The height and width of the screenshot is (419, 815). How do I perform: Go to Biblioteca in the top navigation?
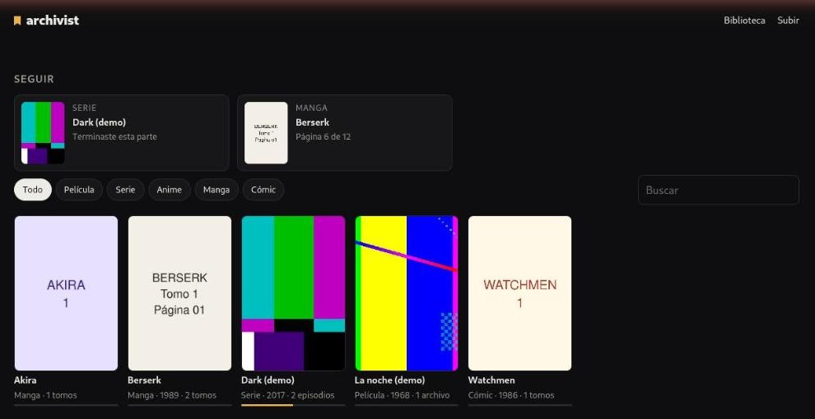tap(744, 21)
